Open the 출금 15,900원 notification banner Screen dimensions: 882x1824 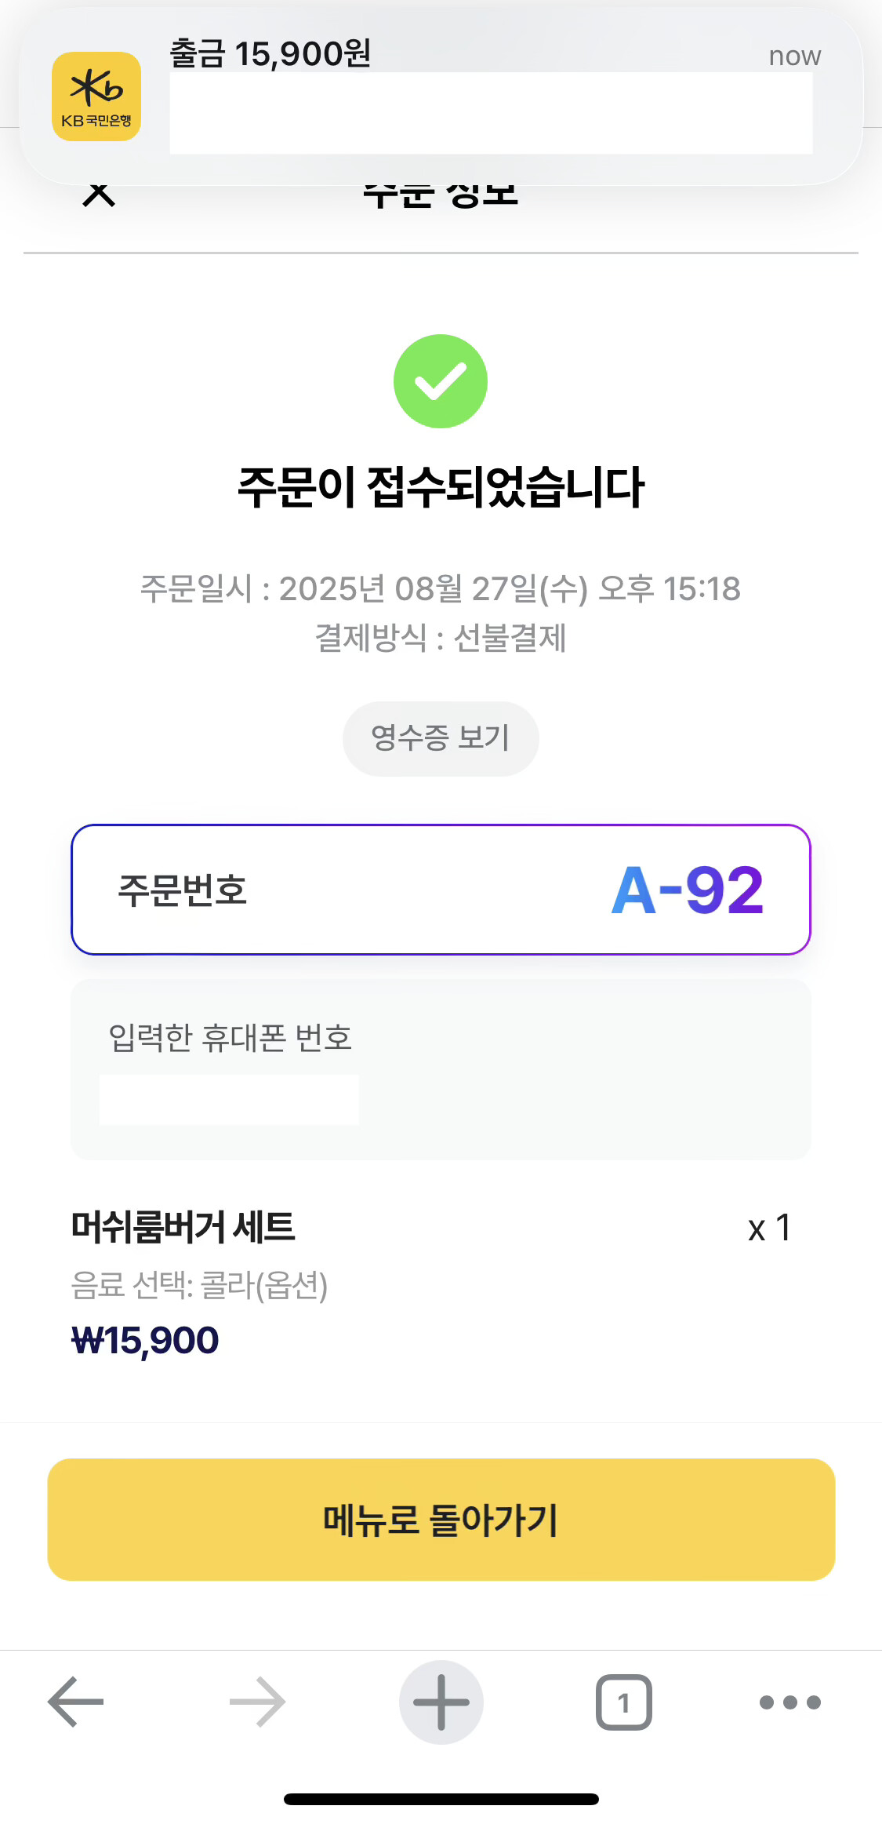click(x=441, y=96)
